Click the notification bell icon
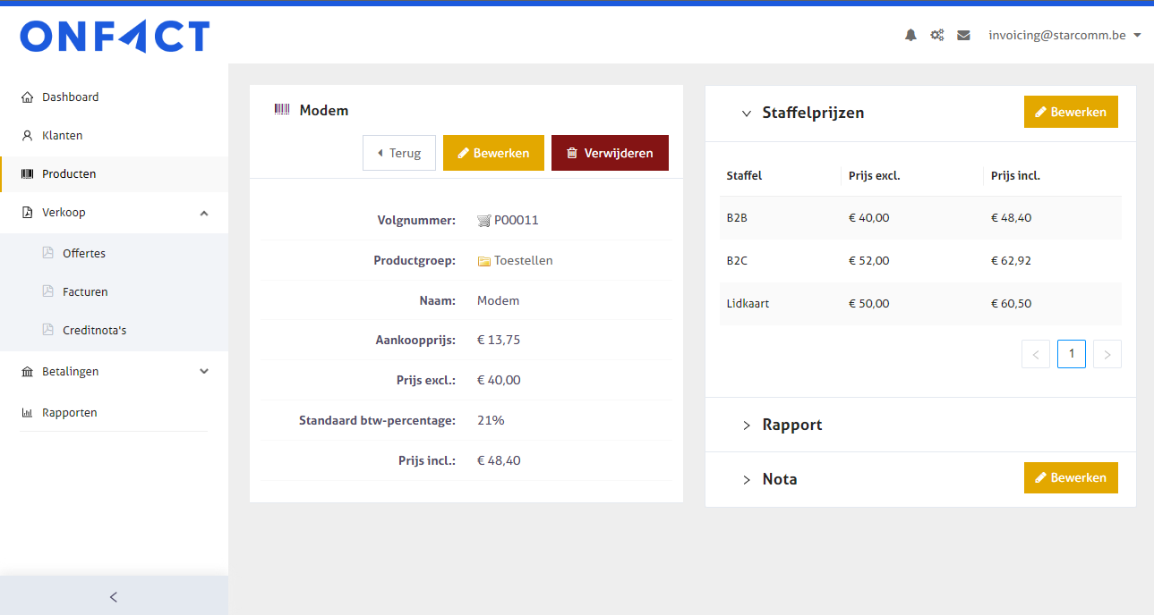1154x615 pixels. pyautogui.click(x=910, y=36)
